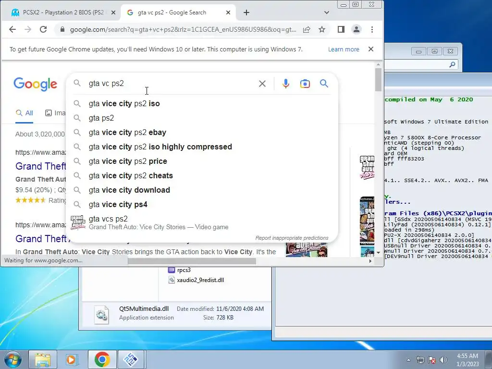Choose suggestion gta vice city ps4
The image size is (492, 369).
[201, 205]
